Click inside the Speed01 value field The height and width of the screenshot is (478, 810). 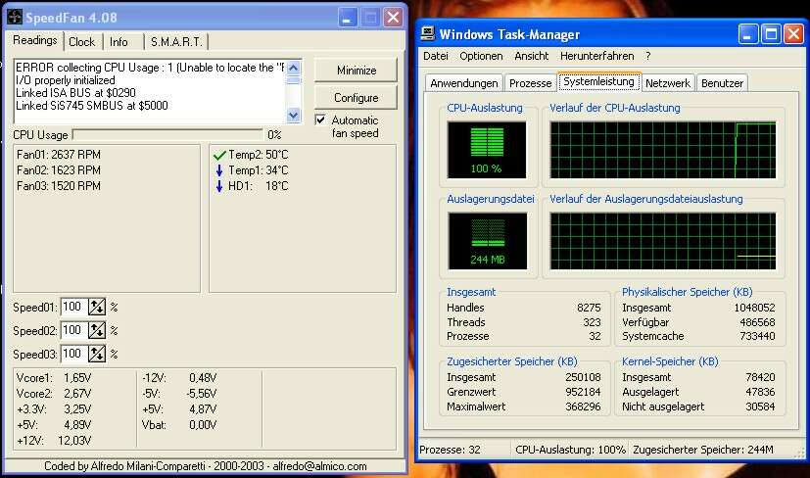tap(73, 307)
